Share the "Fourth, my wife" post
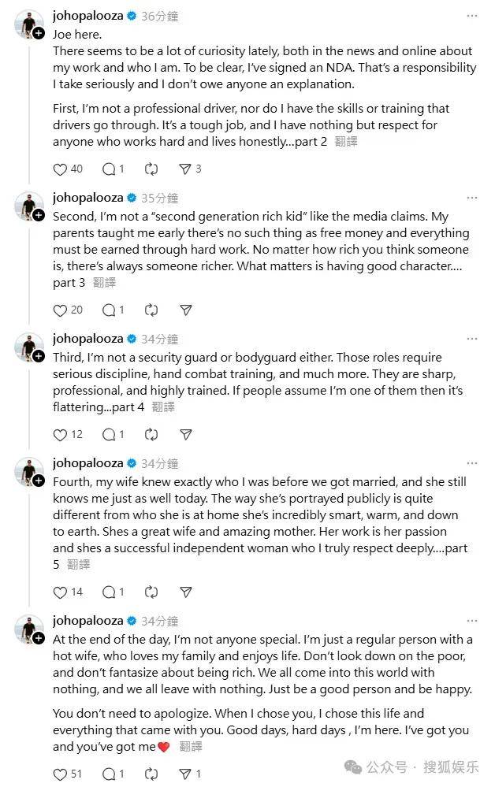Screen dimensions: 495x787 pos(185,592)
